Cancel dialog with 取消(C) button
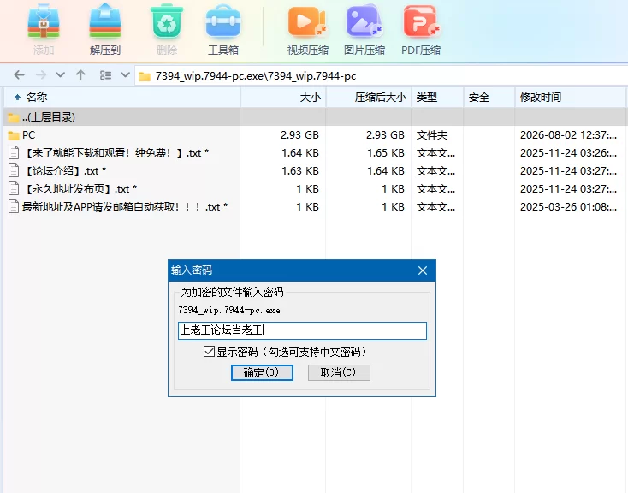Screen dimensions: 628x493 (339, 373)
